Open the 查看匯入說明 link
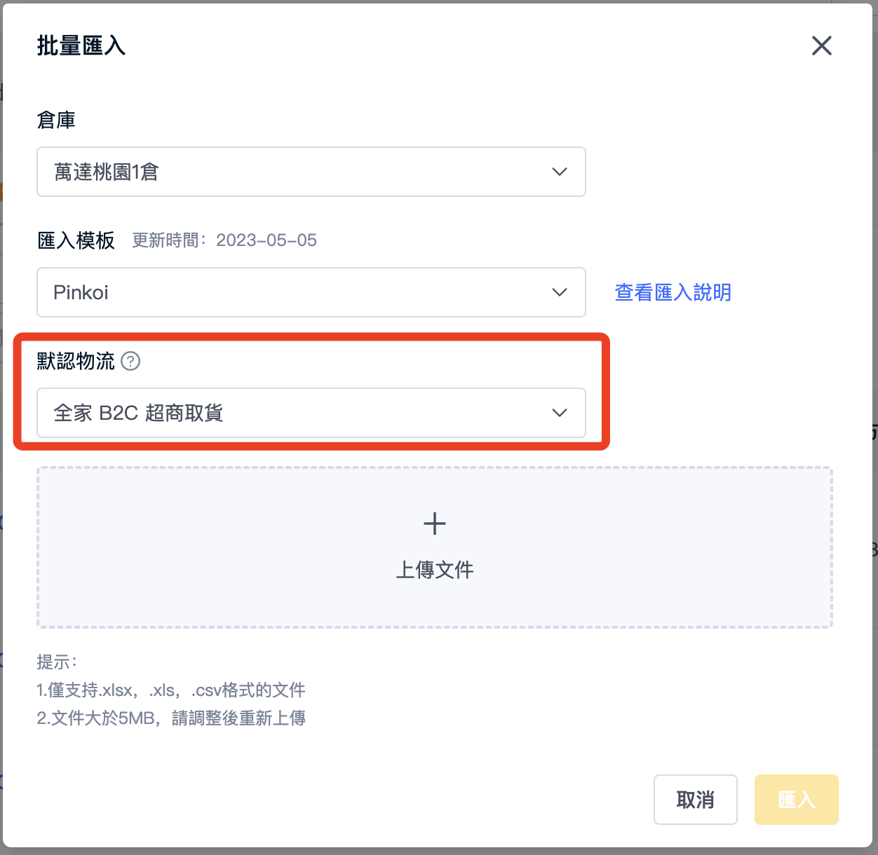 (673, 292)
